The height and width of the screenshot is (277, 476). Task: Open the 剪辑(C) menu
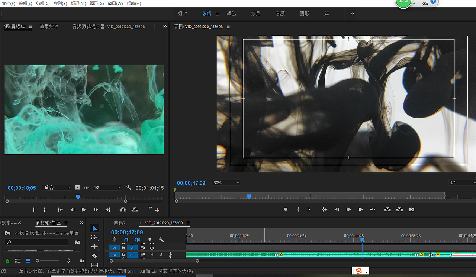(x=43, y=3)
